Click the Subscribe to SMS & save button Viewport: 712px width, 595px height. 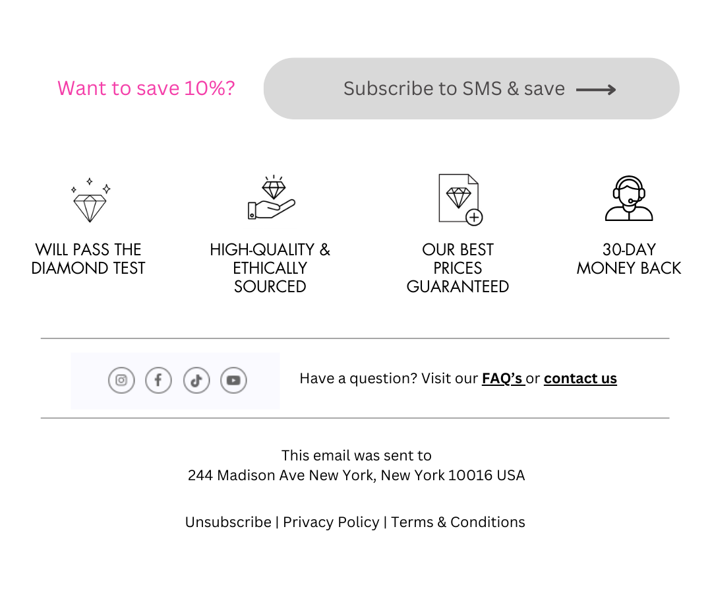click(x=471, y=88)
